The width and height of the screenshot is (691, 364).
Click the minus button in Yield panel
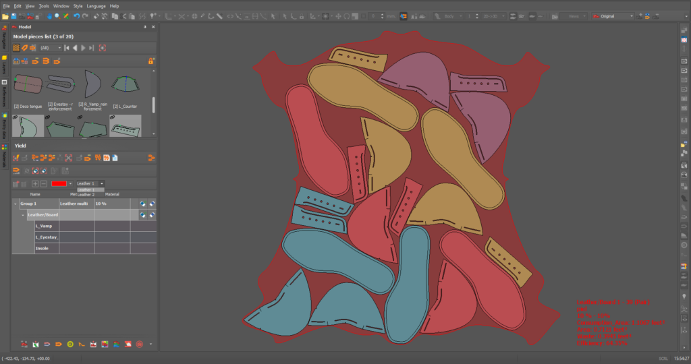point(44,183)
